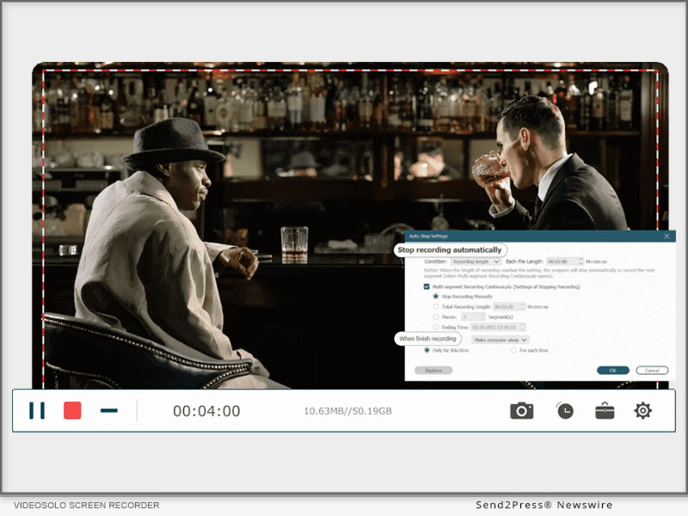
Task: Open the auto stop timer clock icon
Action: (x=564, y=411)
